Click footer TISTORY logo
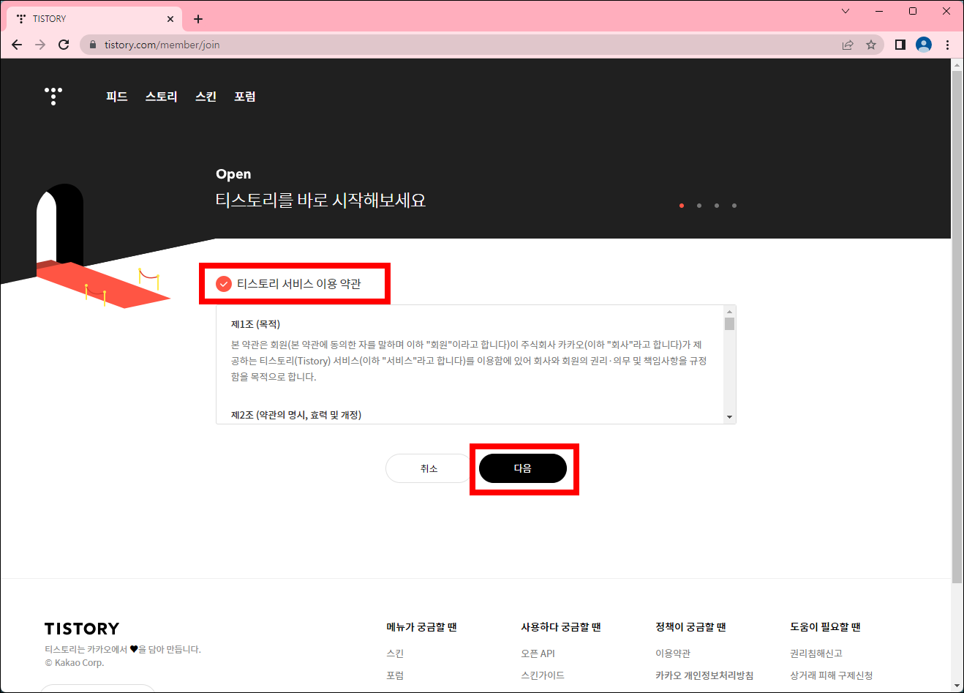The width and height of the screenshot is (964, 693). coord(82,629)
